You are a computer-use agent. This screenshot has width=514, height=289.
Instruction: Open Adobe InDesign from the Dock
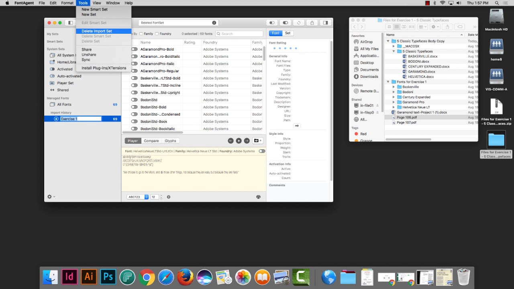pos(69,277)
